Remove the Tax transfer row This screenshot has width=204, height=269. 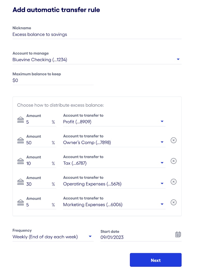(x=173, y=161)
